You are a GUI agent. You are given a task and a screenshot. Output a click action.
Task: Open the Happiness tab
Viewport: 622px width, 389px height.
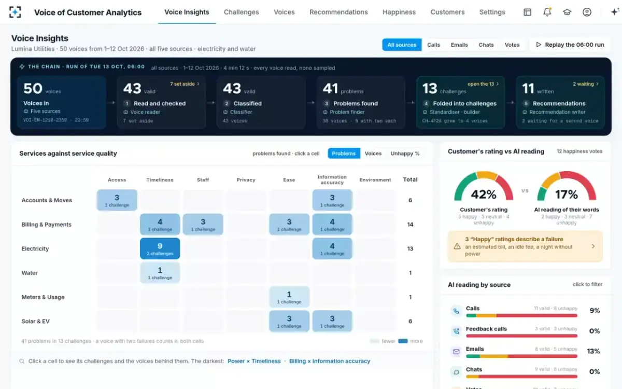[x=399, y=12]
